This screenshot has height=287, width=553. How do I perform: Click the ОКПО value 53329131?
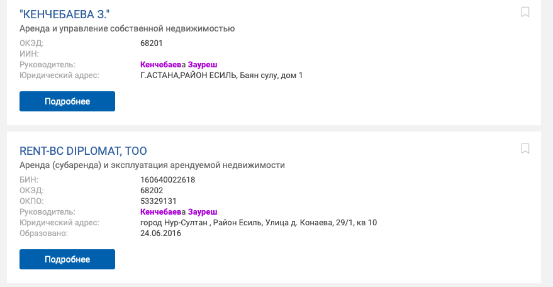point(159,201)
